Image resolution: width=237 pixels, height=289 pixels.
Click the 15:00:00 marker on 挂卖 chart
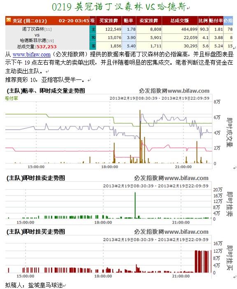point(26,222)
